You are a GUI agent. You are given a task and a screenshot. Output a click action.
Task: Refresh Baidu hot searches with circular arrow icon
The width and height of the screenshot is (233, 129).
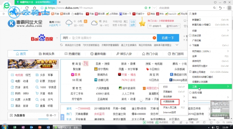tap(61, 45)
